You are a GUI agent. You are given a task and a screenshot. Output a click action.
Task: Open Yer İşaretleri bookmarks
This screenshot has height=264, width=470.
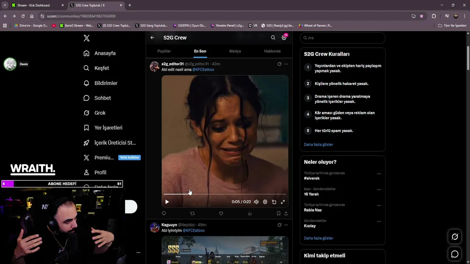click(x=103, y=128)
